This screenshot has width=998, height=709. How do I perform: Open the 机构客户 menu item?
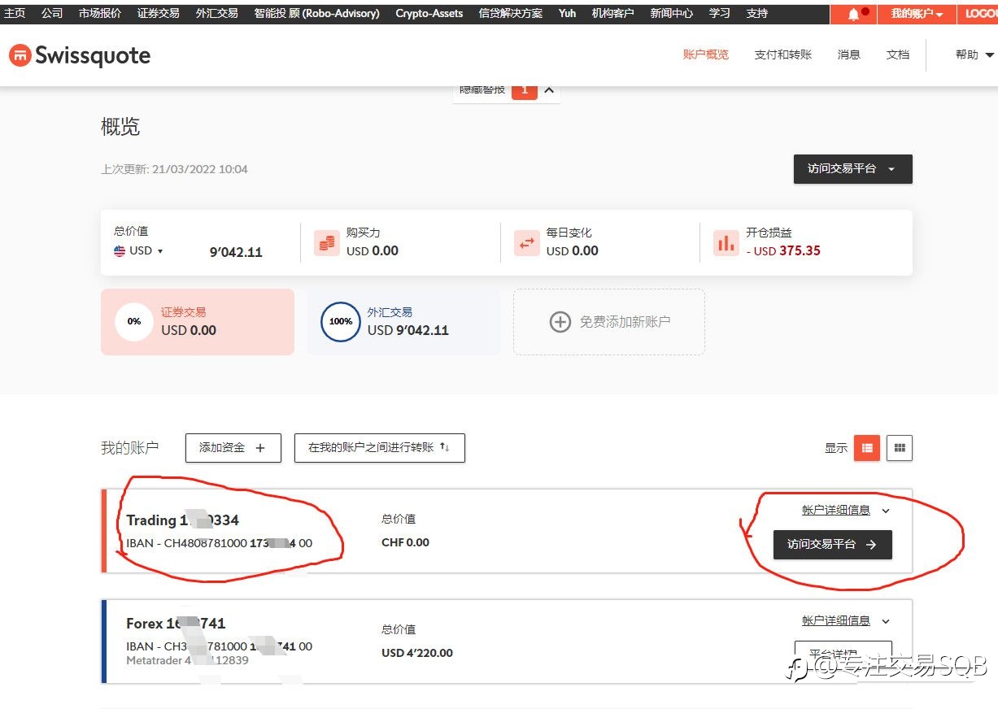pos(613,13)
